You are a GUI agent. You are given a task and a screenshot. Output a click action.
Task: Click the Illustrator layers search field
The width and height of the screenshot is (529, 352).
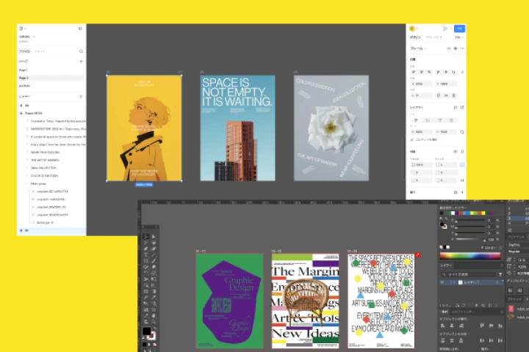(469, 274)
